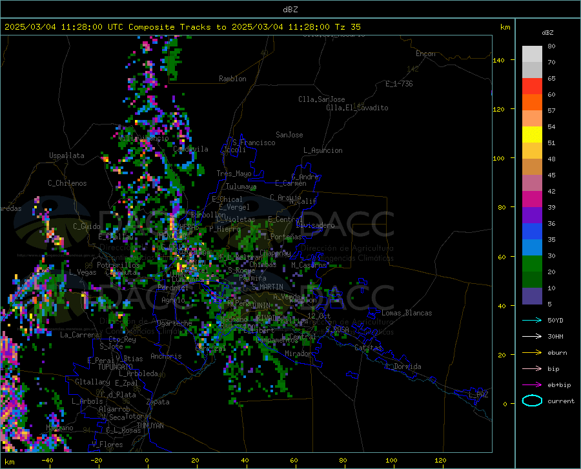Click the 'Tres_Mayo' map label

click(234, 174)
